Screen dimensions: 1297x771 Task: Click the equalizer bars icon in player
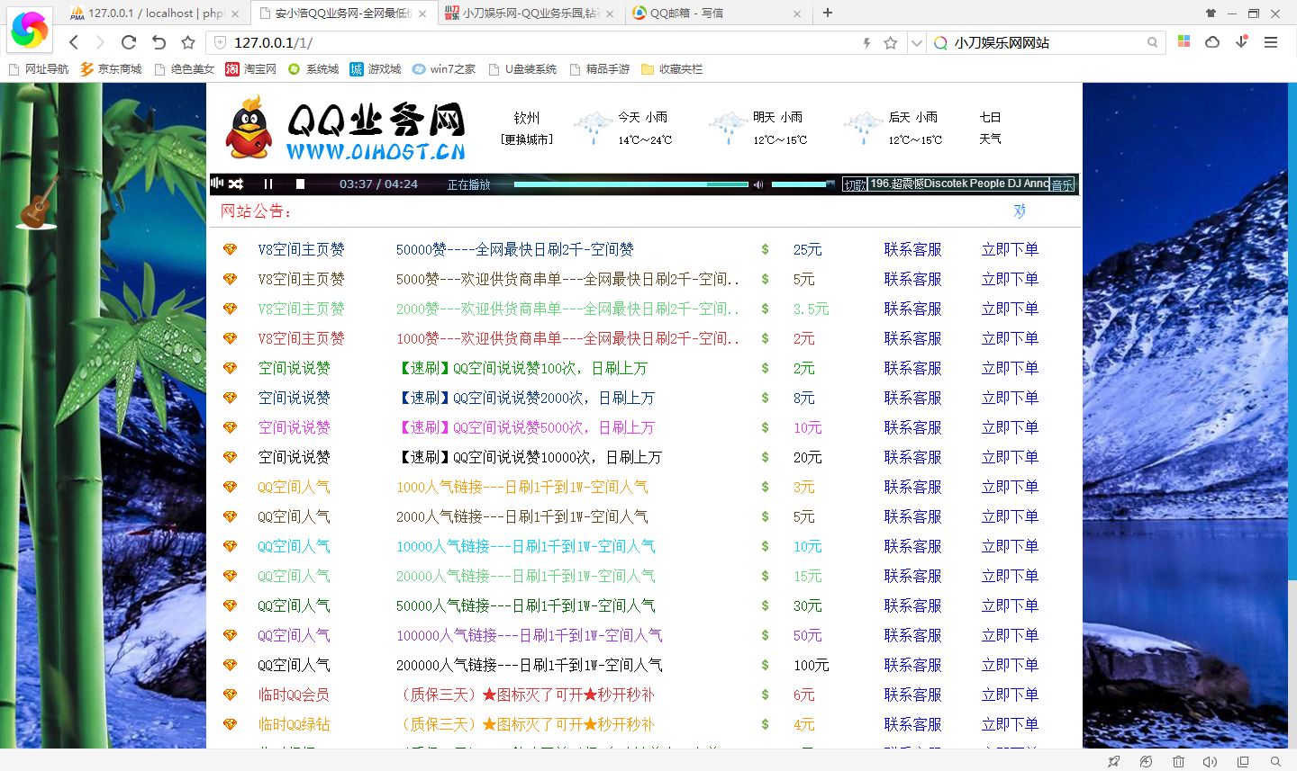pos(216,183)
